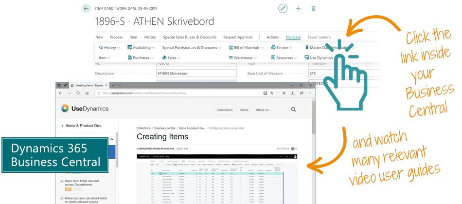Open reading view icon in address bar
Viewport: 462px width, 204px height.
coord(265,93)
